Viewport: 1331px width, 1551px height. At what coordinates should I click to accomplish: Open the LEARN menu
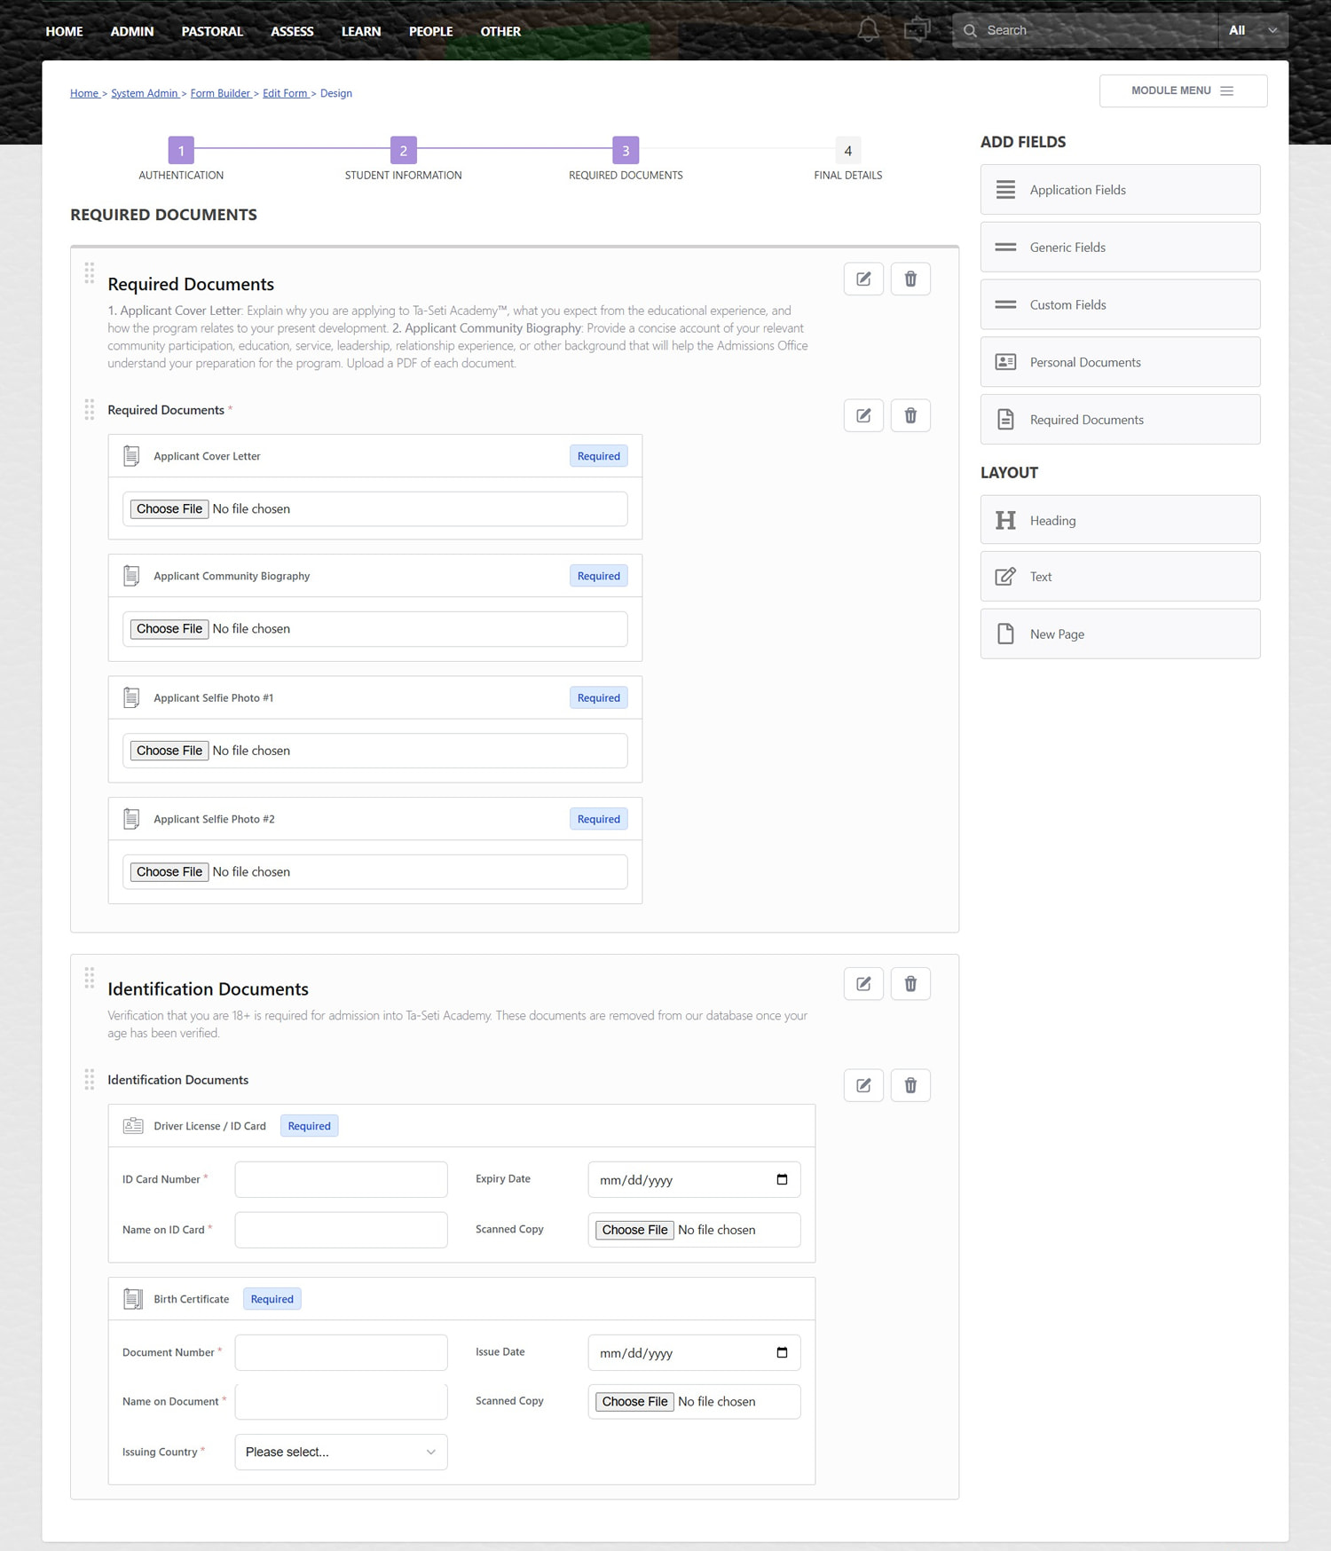point(361,31)
